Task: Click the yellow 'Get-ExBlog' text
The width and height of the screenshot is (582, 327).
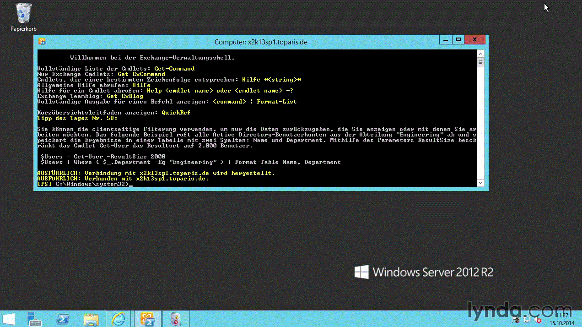Action: (125, 96)
